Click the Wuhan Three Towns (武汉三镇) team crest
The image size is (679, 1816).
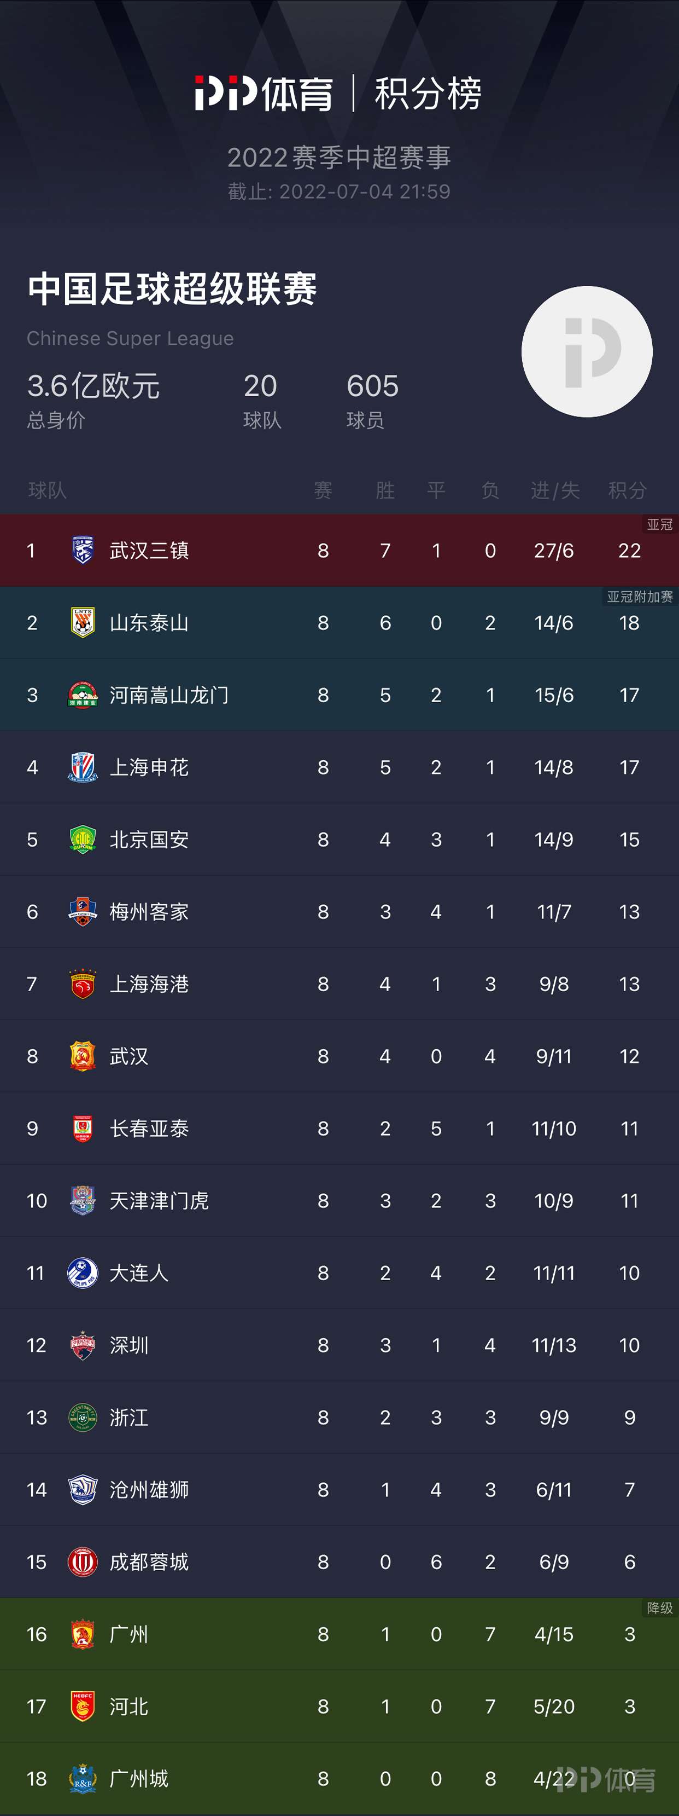83,551
